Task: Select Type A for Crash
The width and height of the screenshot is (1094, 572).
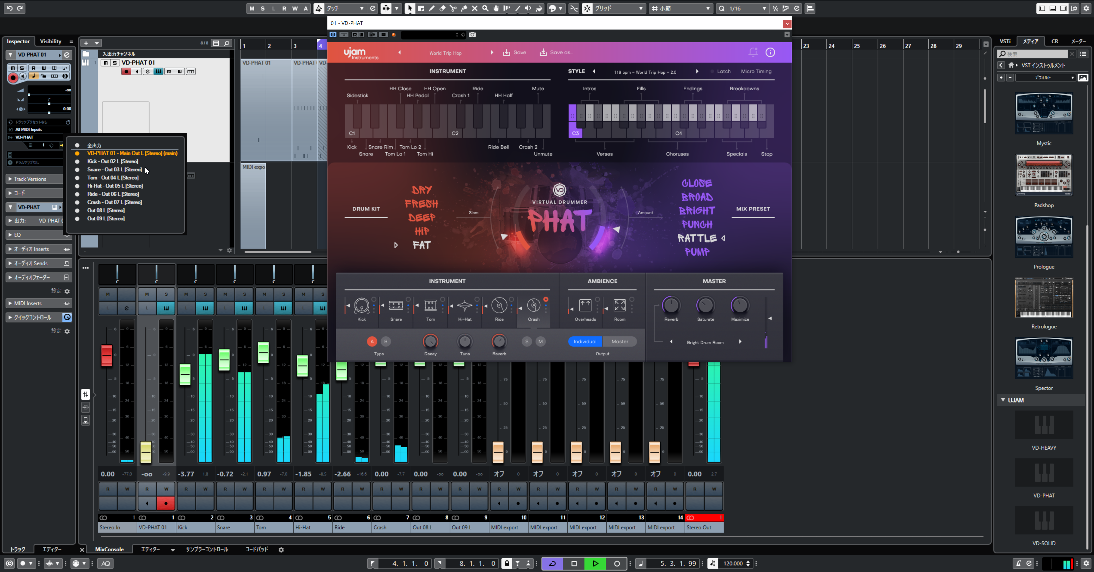Action: pos(372,341)
